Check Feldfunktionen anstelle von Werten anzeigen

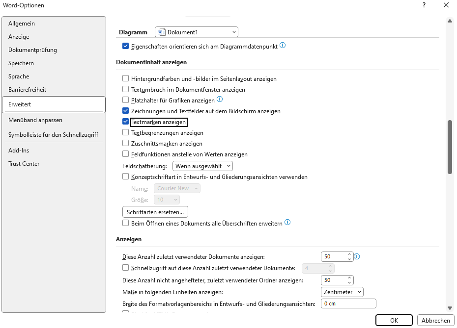125,154
